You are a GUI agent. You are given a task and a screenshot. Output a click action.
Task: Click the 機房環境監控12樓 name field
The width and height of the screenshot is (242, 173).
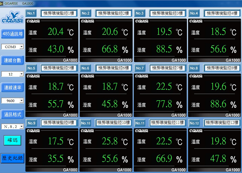[x=222, y=123]
